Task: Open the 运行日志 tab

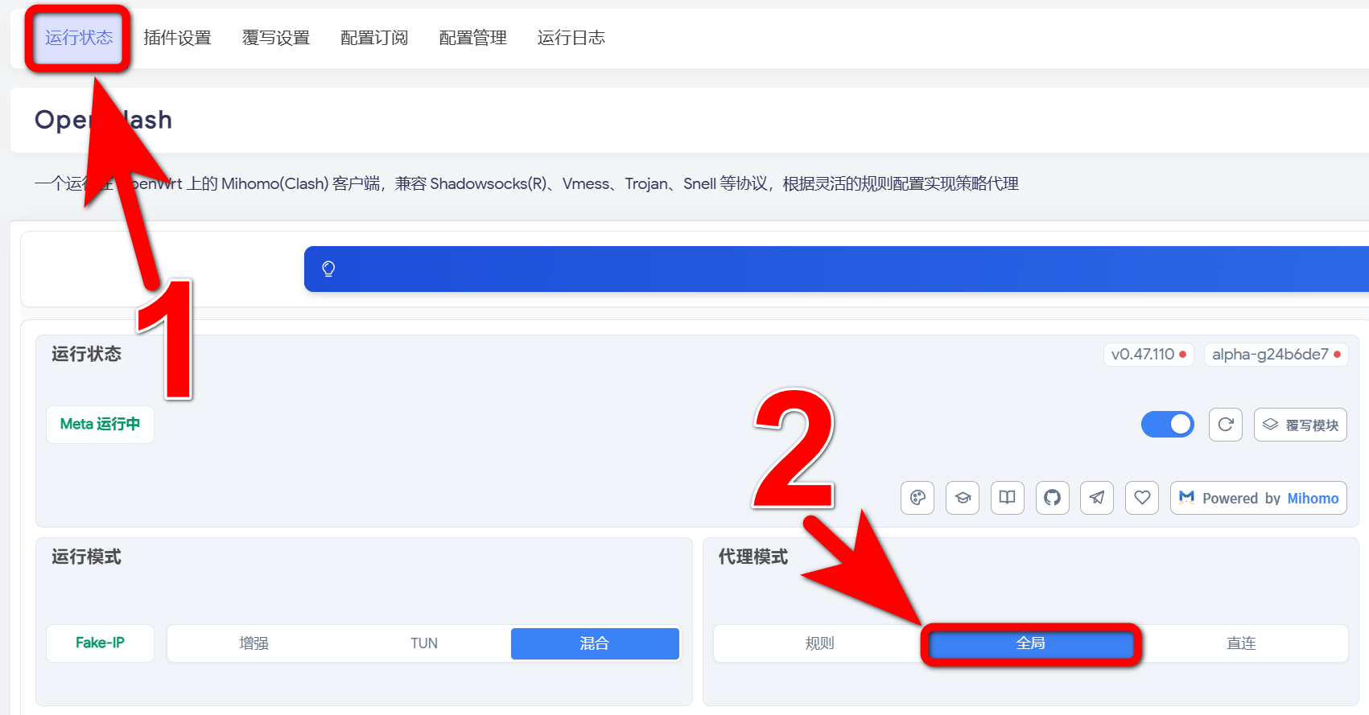Action: point(571,38)
